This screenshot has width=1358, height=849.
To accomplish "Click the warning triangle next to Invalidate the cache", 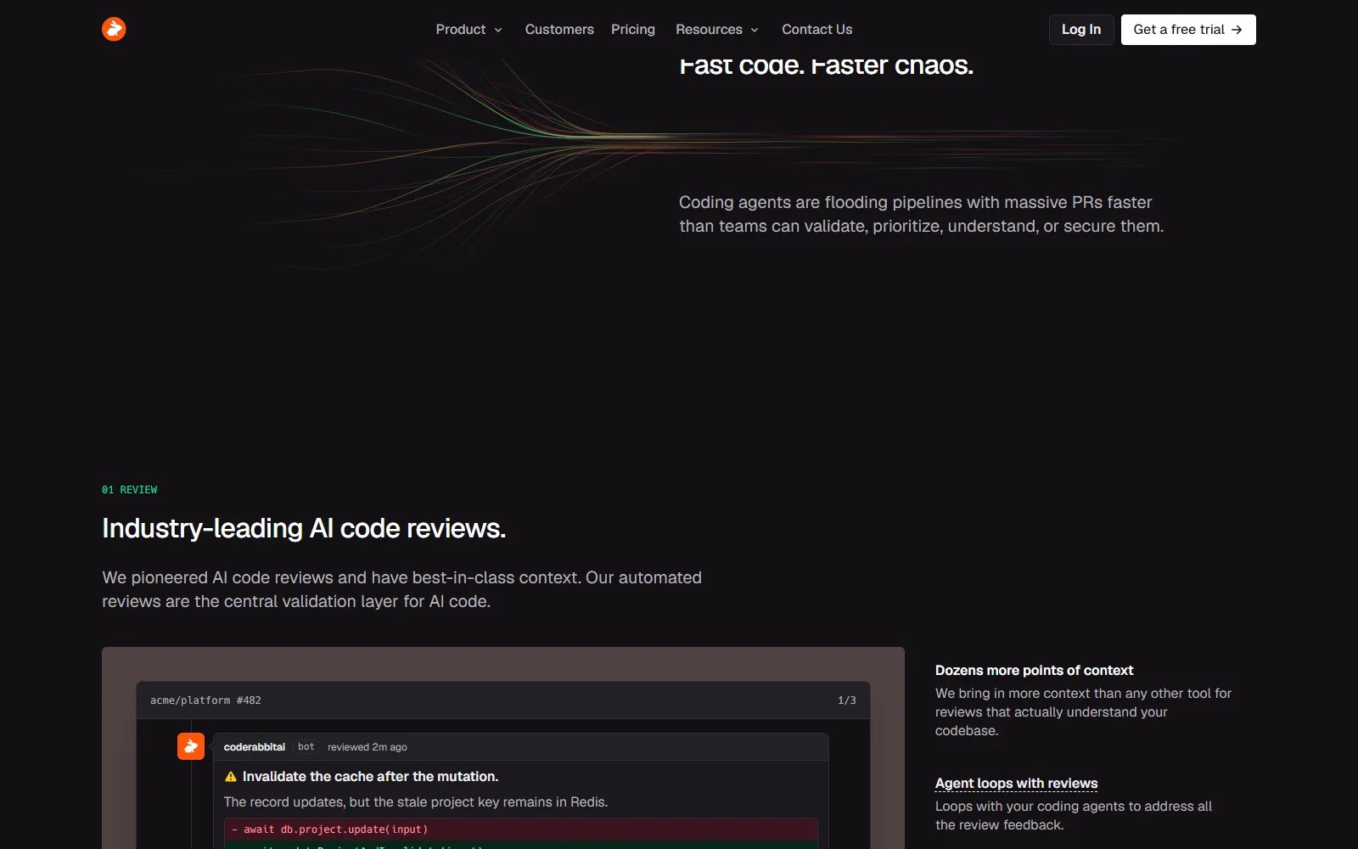I will 231,777.
